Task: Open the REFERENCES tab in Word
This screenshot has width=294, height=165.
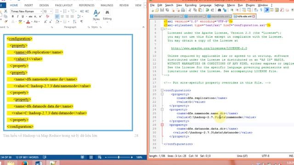Action: pos(87,5)
